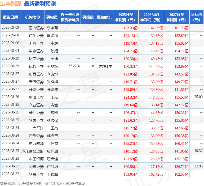Click the 77.22% accuracy value

[x=74, y=66]
